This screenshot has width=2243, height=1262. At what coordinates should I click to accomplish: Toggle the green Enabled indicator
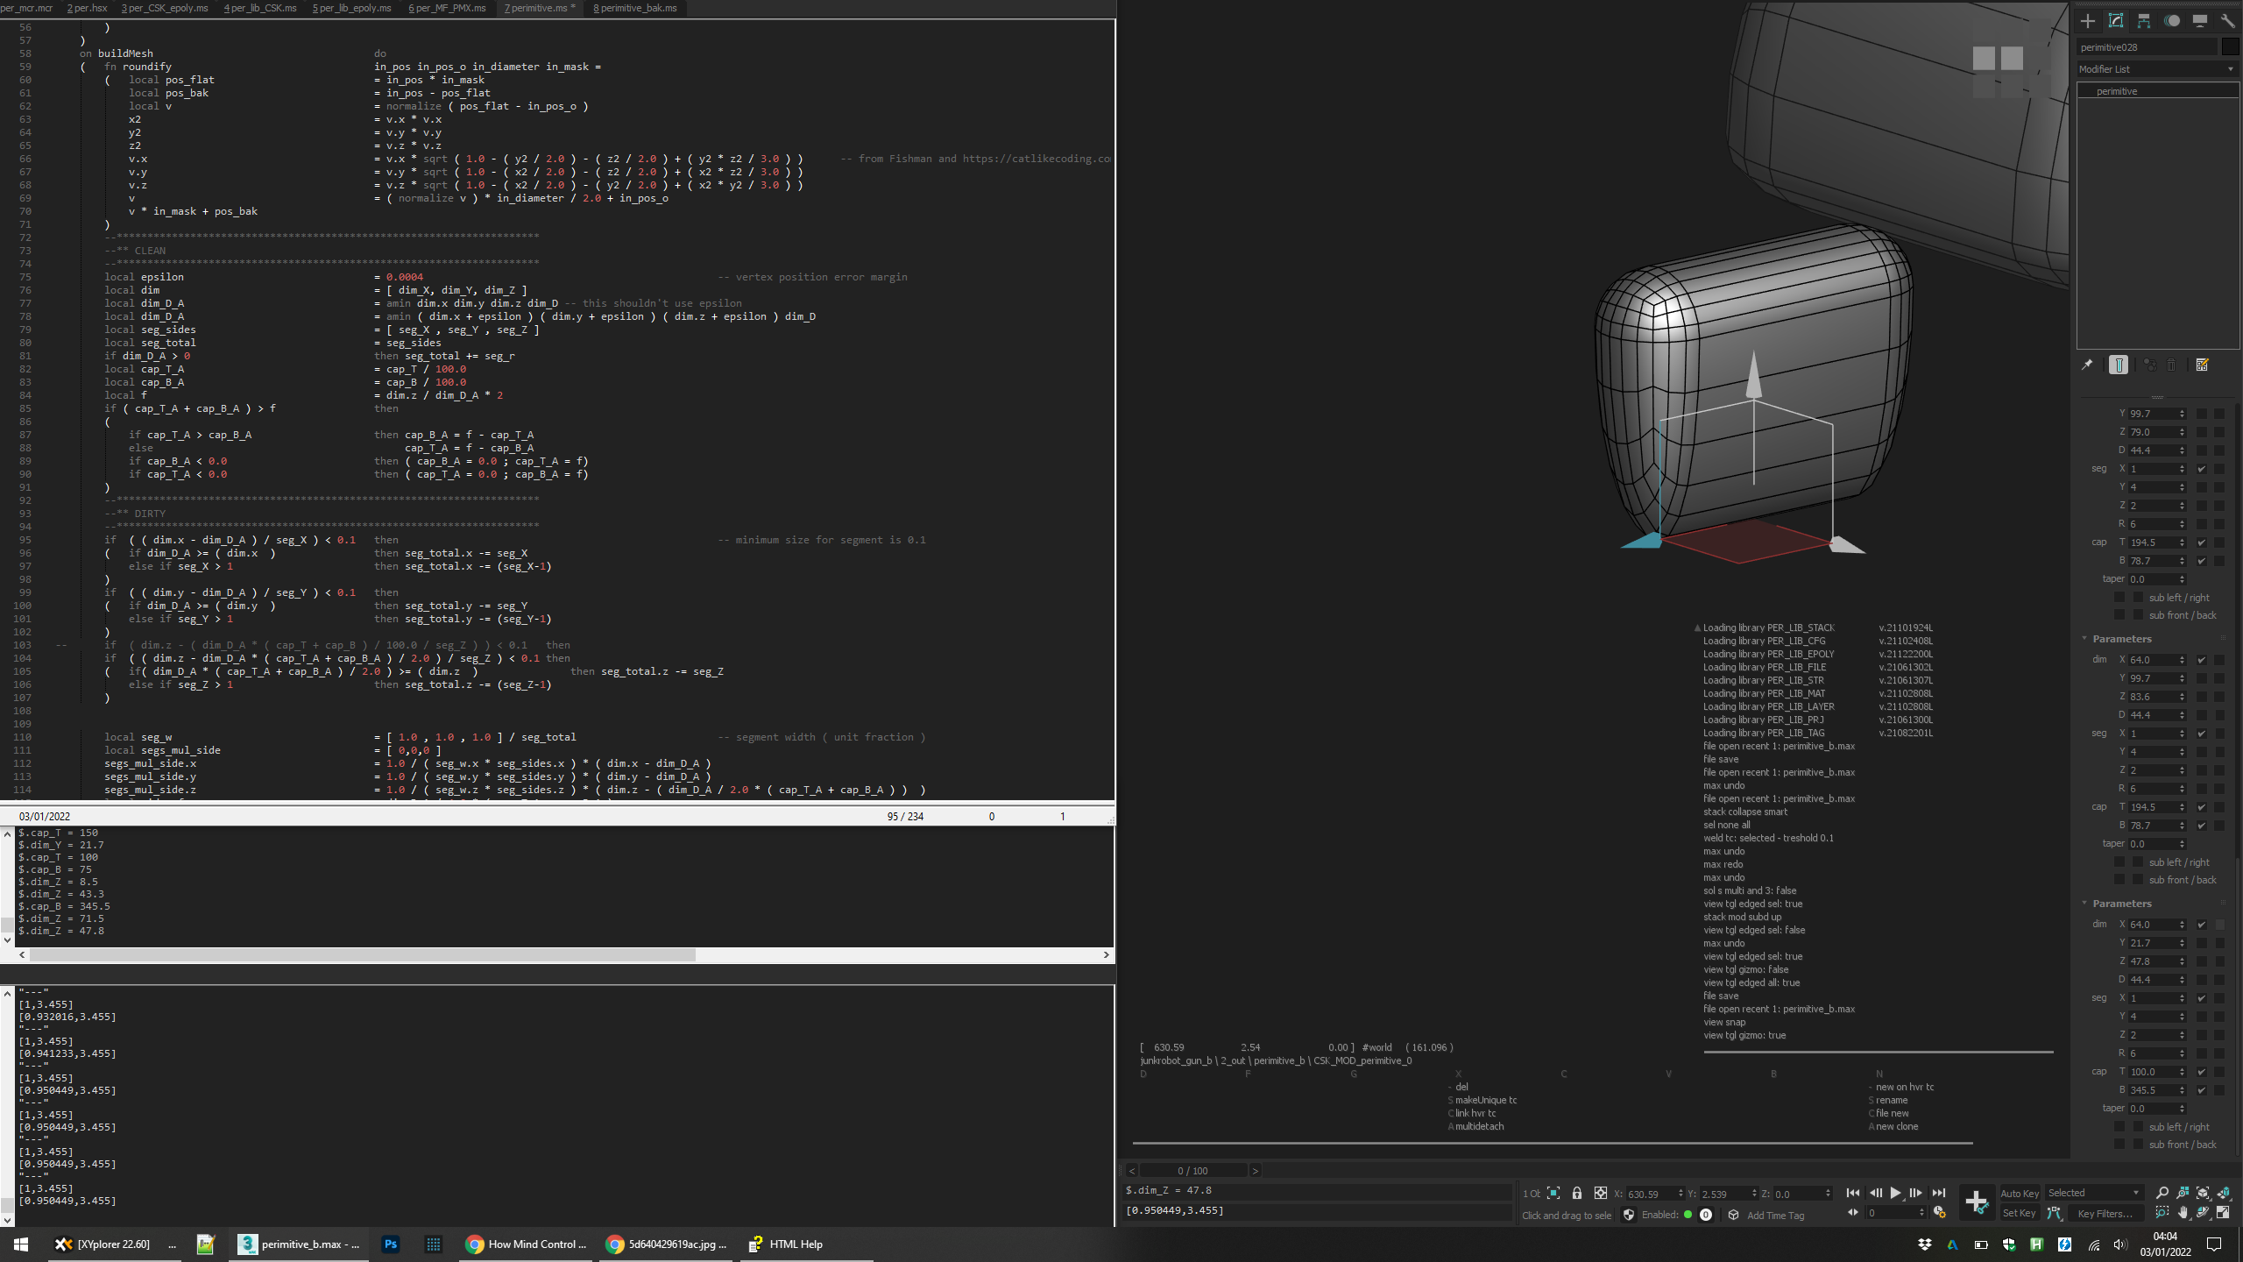tap(1688, 1215)
